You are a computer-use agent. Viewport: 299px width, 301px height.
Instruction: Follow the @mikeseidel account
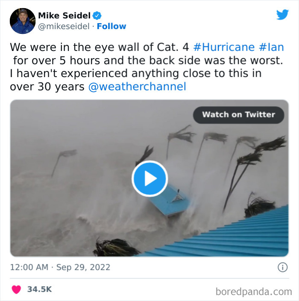point(111,26)
